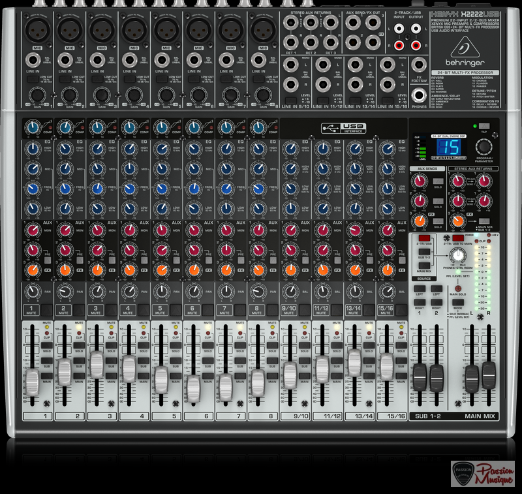This screenshot has height=494, width=522.
Task: Click the channel 2 LINE IN jack
Action: click(65, 60)
